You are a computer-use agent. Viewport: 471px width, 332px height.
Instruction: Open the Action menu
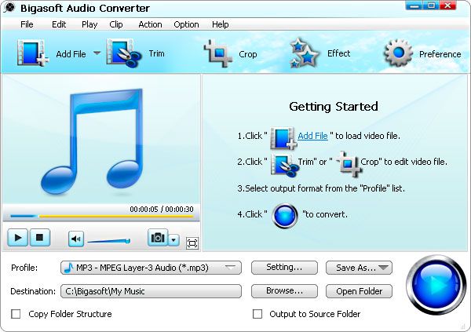click(x=150, y=24)
